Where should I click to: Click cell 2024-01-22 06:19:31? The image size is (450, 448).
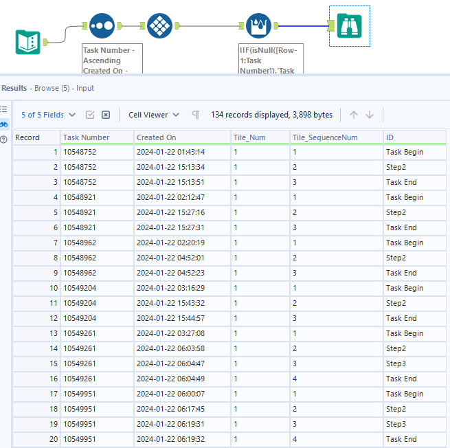[x=182, y=424]
